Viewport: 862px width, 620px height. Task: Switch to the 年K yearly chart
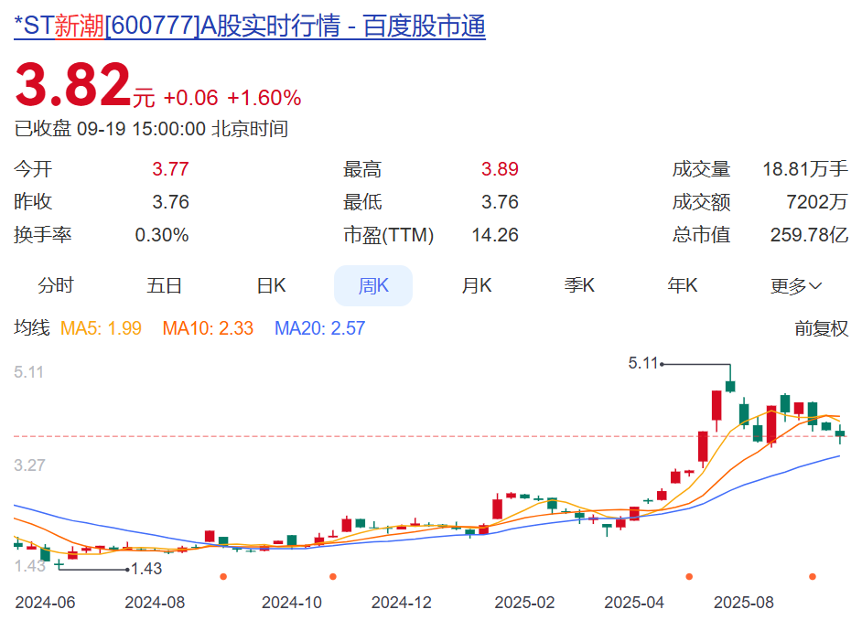(683, 285)
